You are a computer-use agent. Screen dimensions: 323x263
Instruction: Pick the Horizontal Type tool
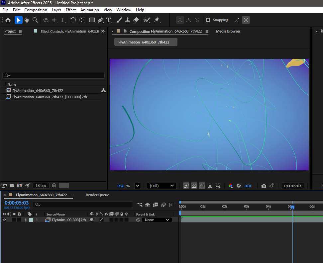[x=109, y=20]
